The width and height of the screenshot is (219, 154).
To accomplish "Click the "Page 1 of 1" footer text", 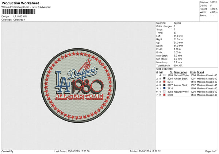I will point(211,151).
